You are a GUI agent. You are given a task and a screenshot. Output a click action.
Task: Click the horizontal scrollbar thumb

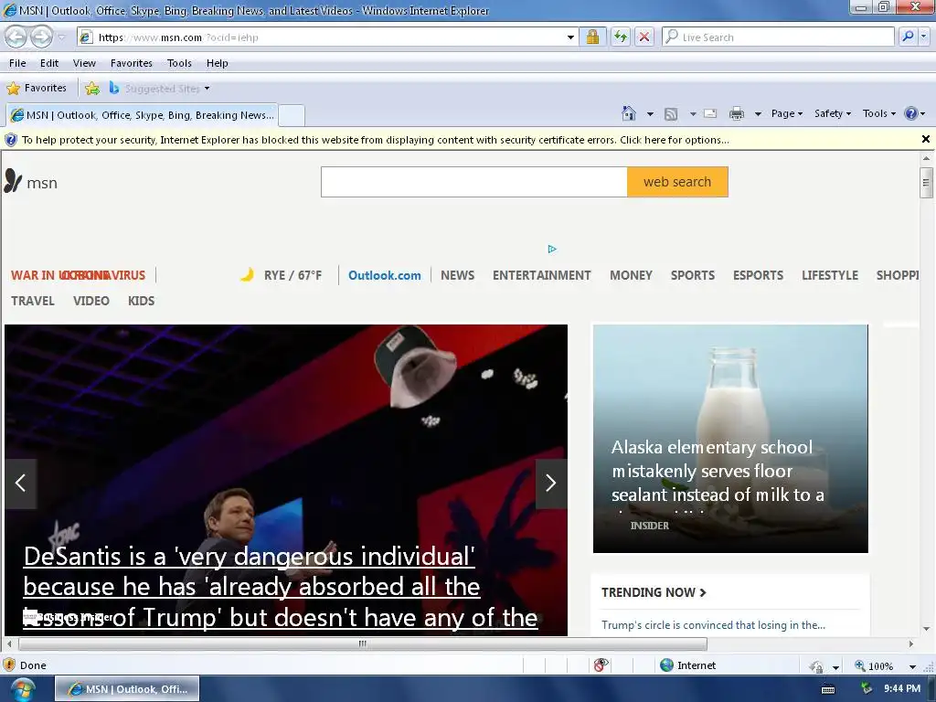pos(362,643)
